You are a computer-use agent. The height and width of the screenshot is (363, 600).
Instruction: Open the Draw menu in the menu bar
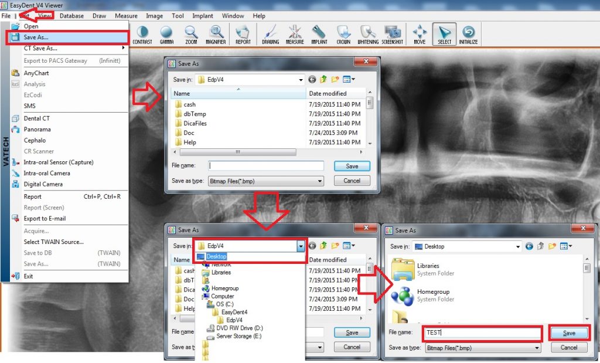tap(99, 16)
